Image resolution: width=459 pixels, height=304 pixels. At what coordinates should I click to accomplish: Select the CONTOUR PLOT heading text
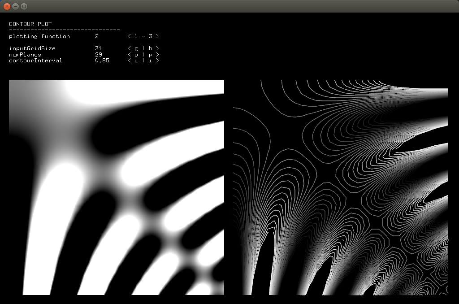30,24
